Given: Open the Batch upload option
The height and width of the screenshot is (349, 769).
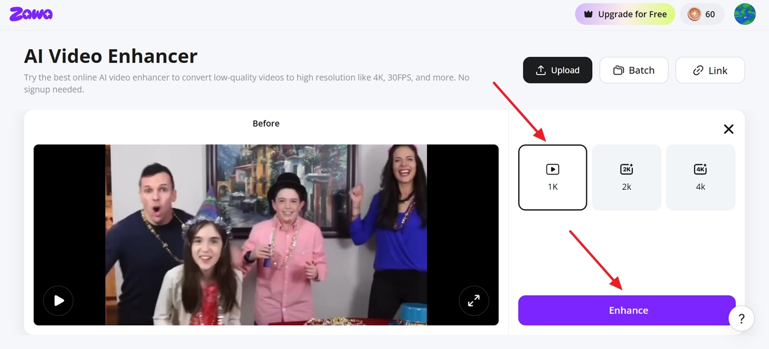Looking at the screenshot, I should click(x=634, y=70).
